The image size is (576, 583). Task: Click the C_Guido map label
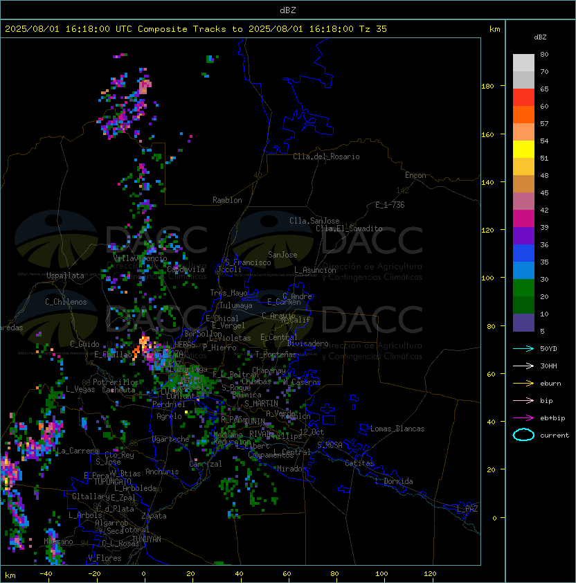click(x=84, y=344)
